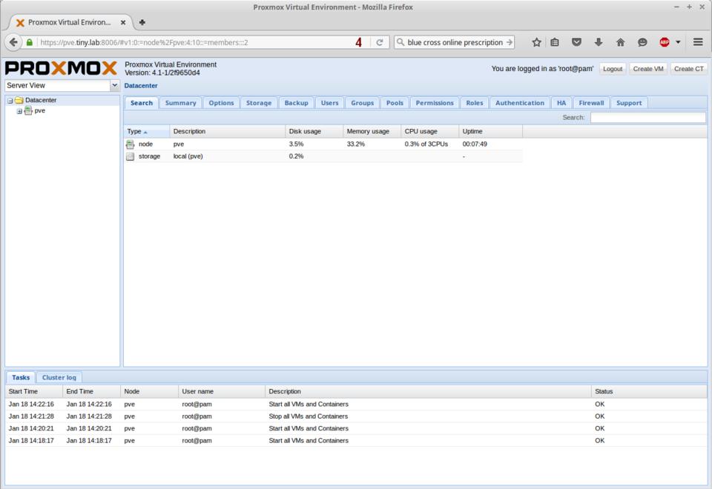712x489 pixels.
Task: Switch to Cluster log tab
Action: coord(59,377)
